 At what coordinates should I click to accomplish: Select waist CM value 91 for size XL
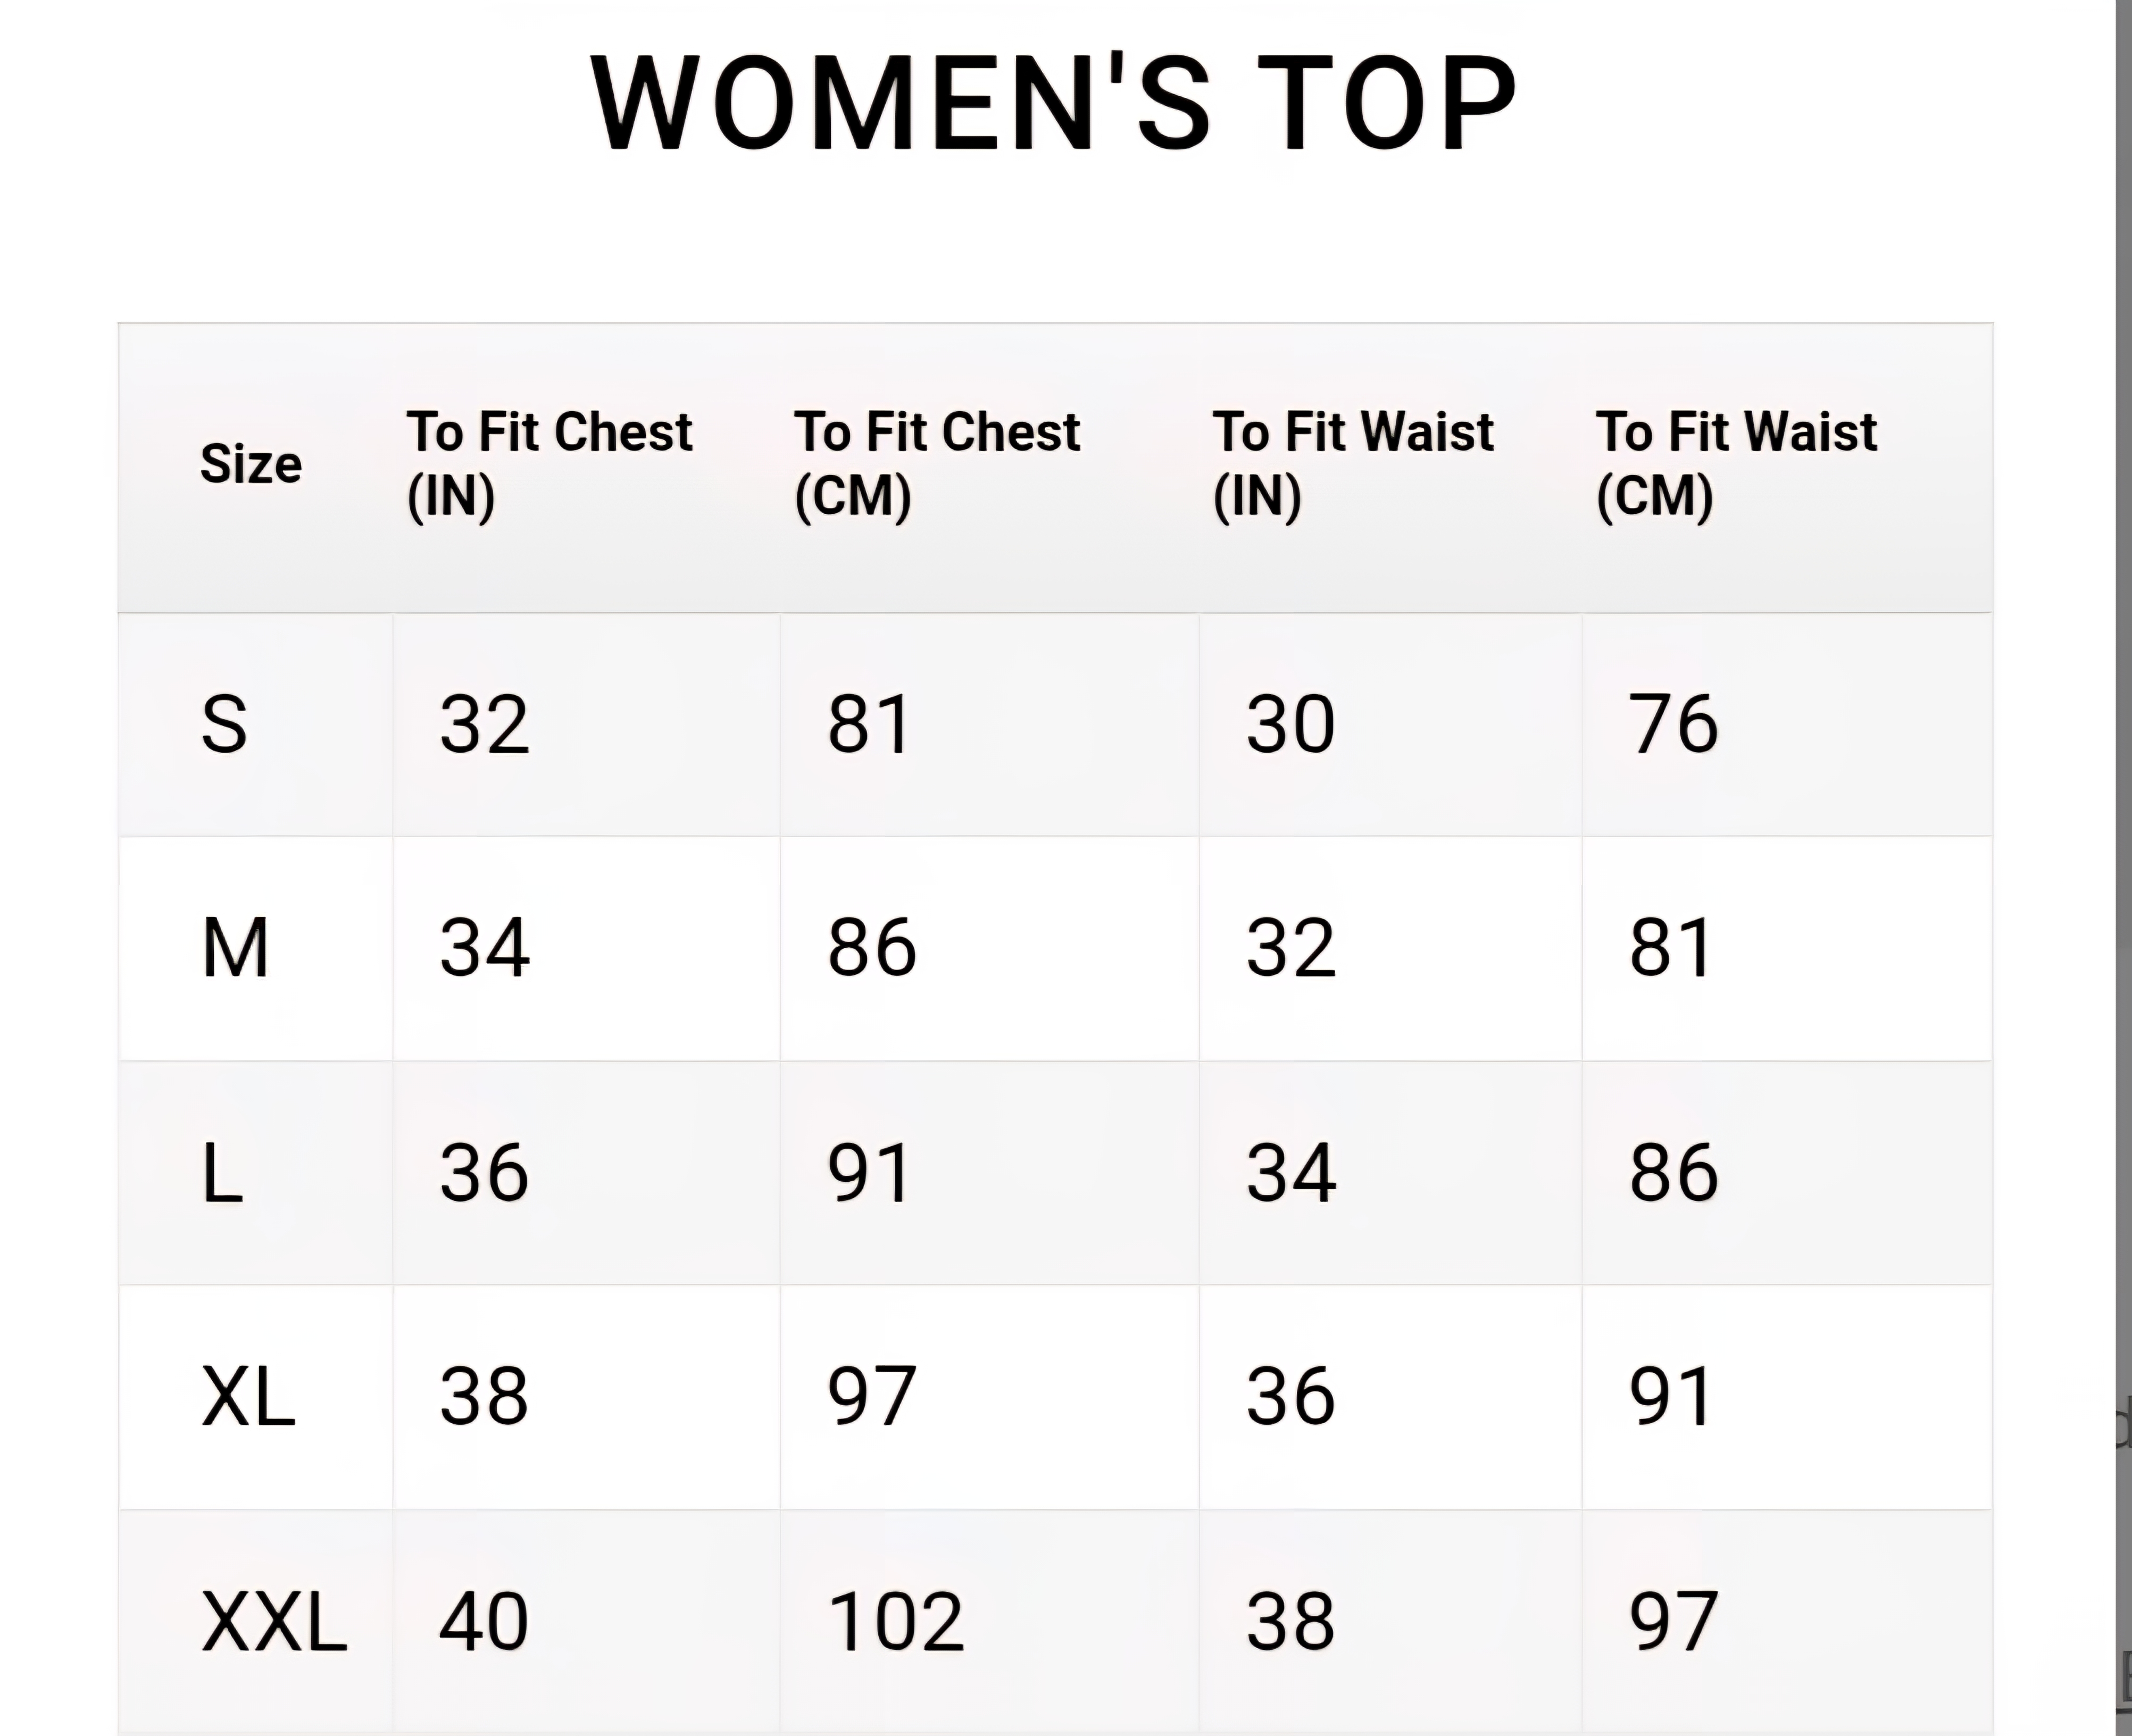(1672, 1396)
